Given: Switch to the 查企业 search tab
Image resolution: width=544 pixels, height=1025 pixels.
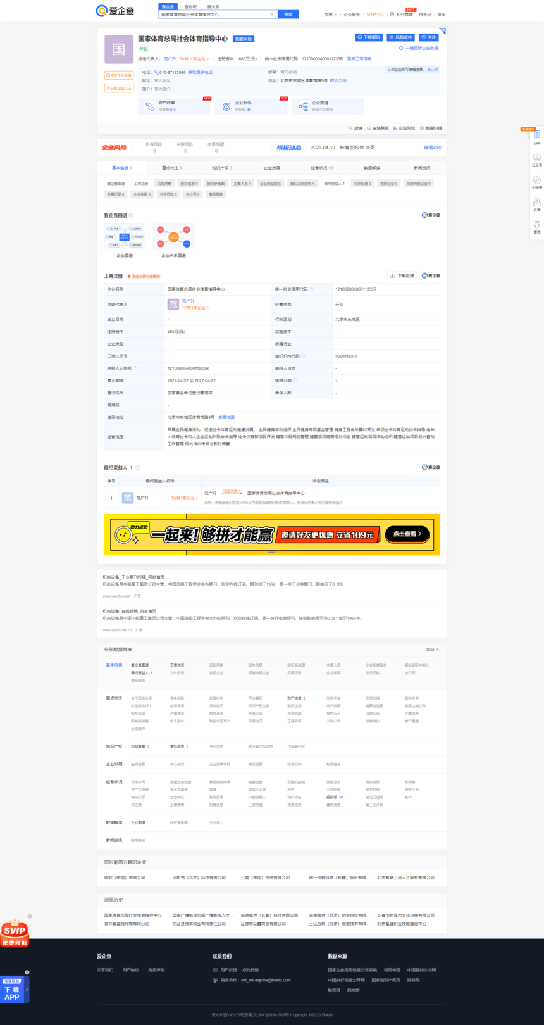Looking at the screenshot, I should pos(168,6).
